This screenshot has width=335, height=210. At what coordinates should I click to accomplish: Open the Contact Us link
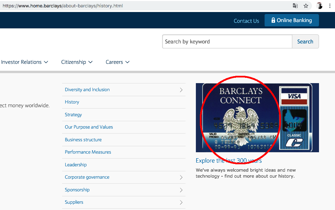[246, 21]
